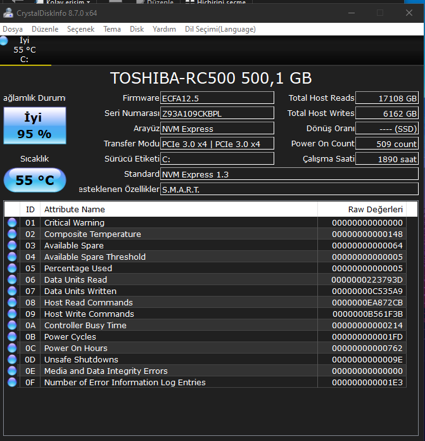Click the CrystalDiskInfo app icon in title bar

[x=8, y=13]
